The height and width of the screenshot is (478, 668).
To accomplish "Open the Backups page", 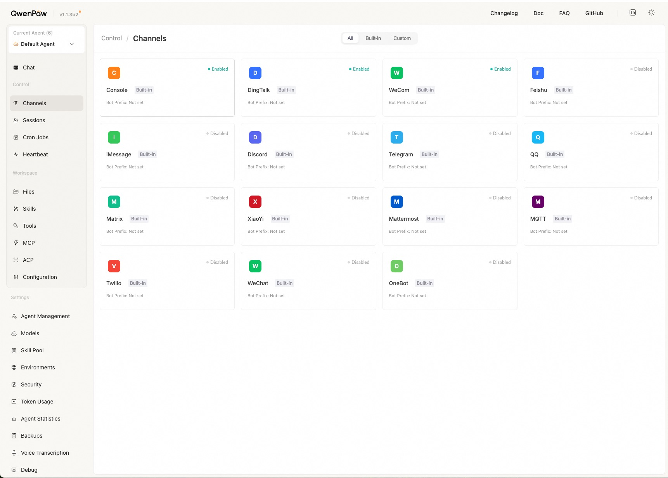I will click(47, 436).
